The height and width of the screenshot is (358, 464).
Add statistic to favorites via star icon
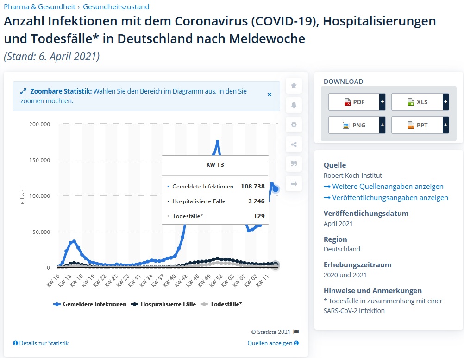294,85
